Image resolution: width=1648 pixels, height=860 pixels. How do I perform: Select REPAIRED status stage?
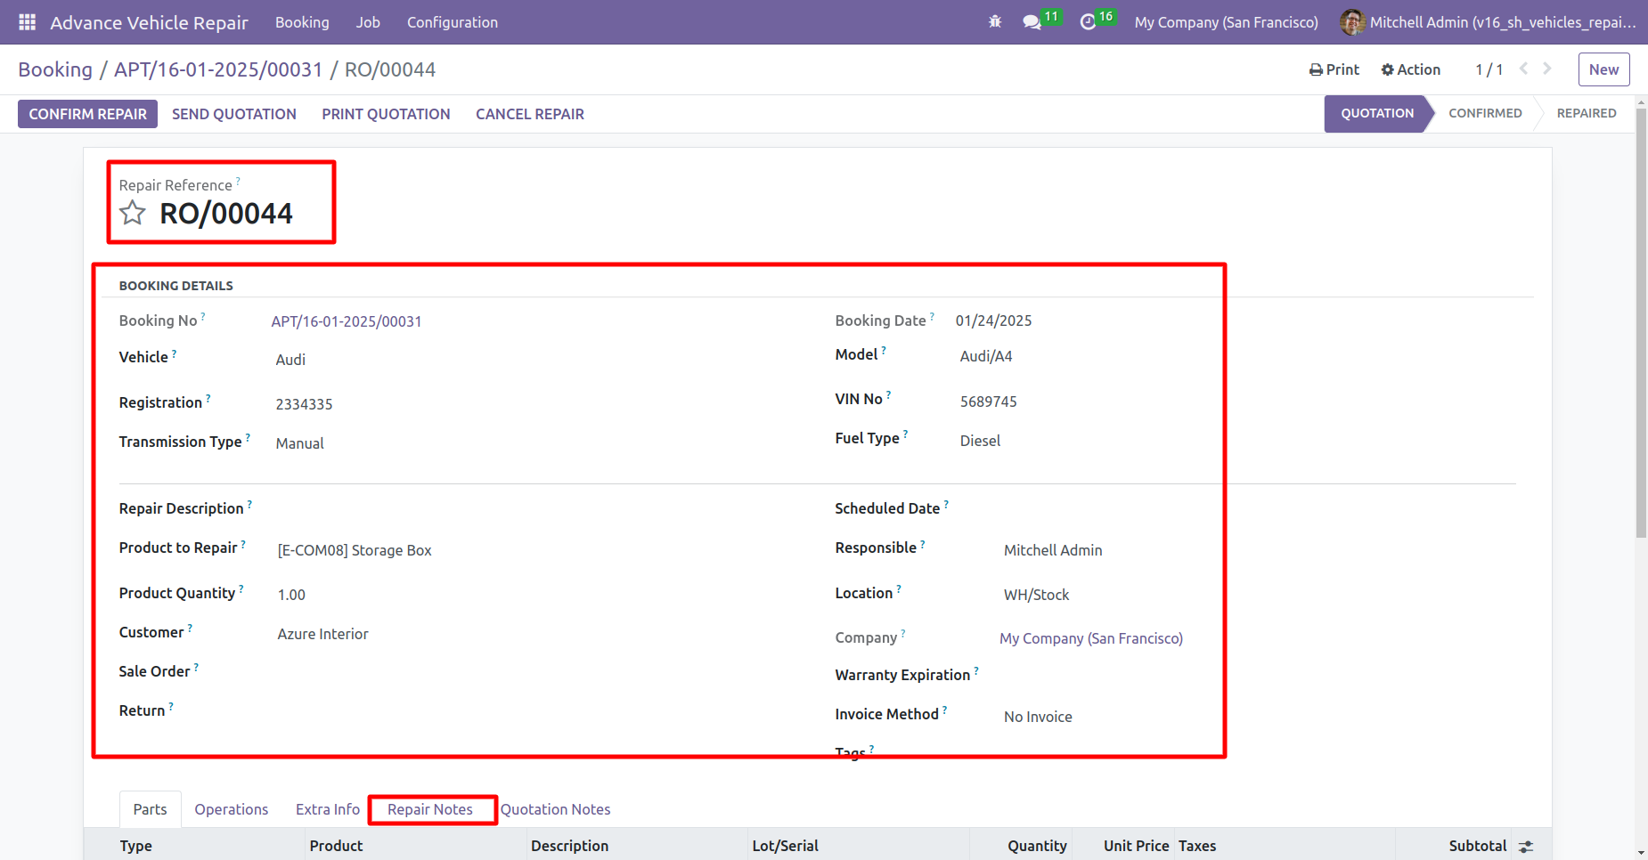pyautogui.click(x=1587, y=113)
